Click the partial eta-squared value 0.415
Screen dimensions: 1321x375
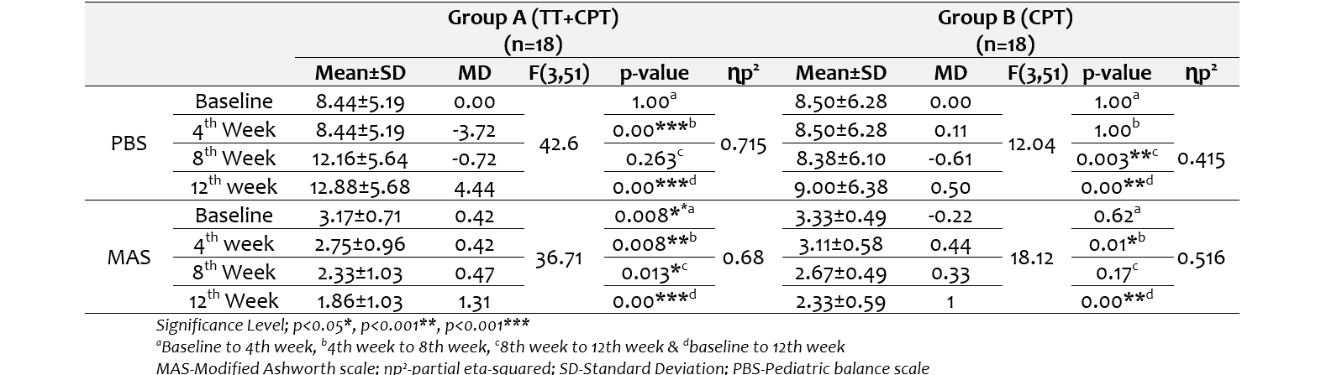click(1201, 159)
